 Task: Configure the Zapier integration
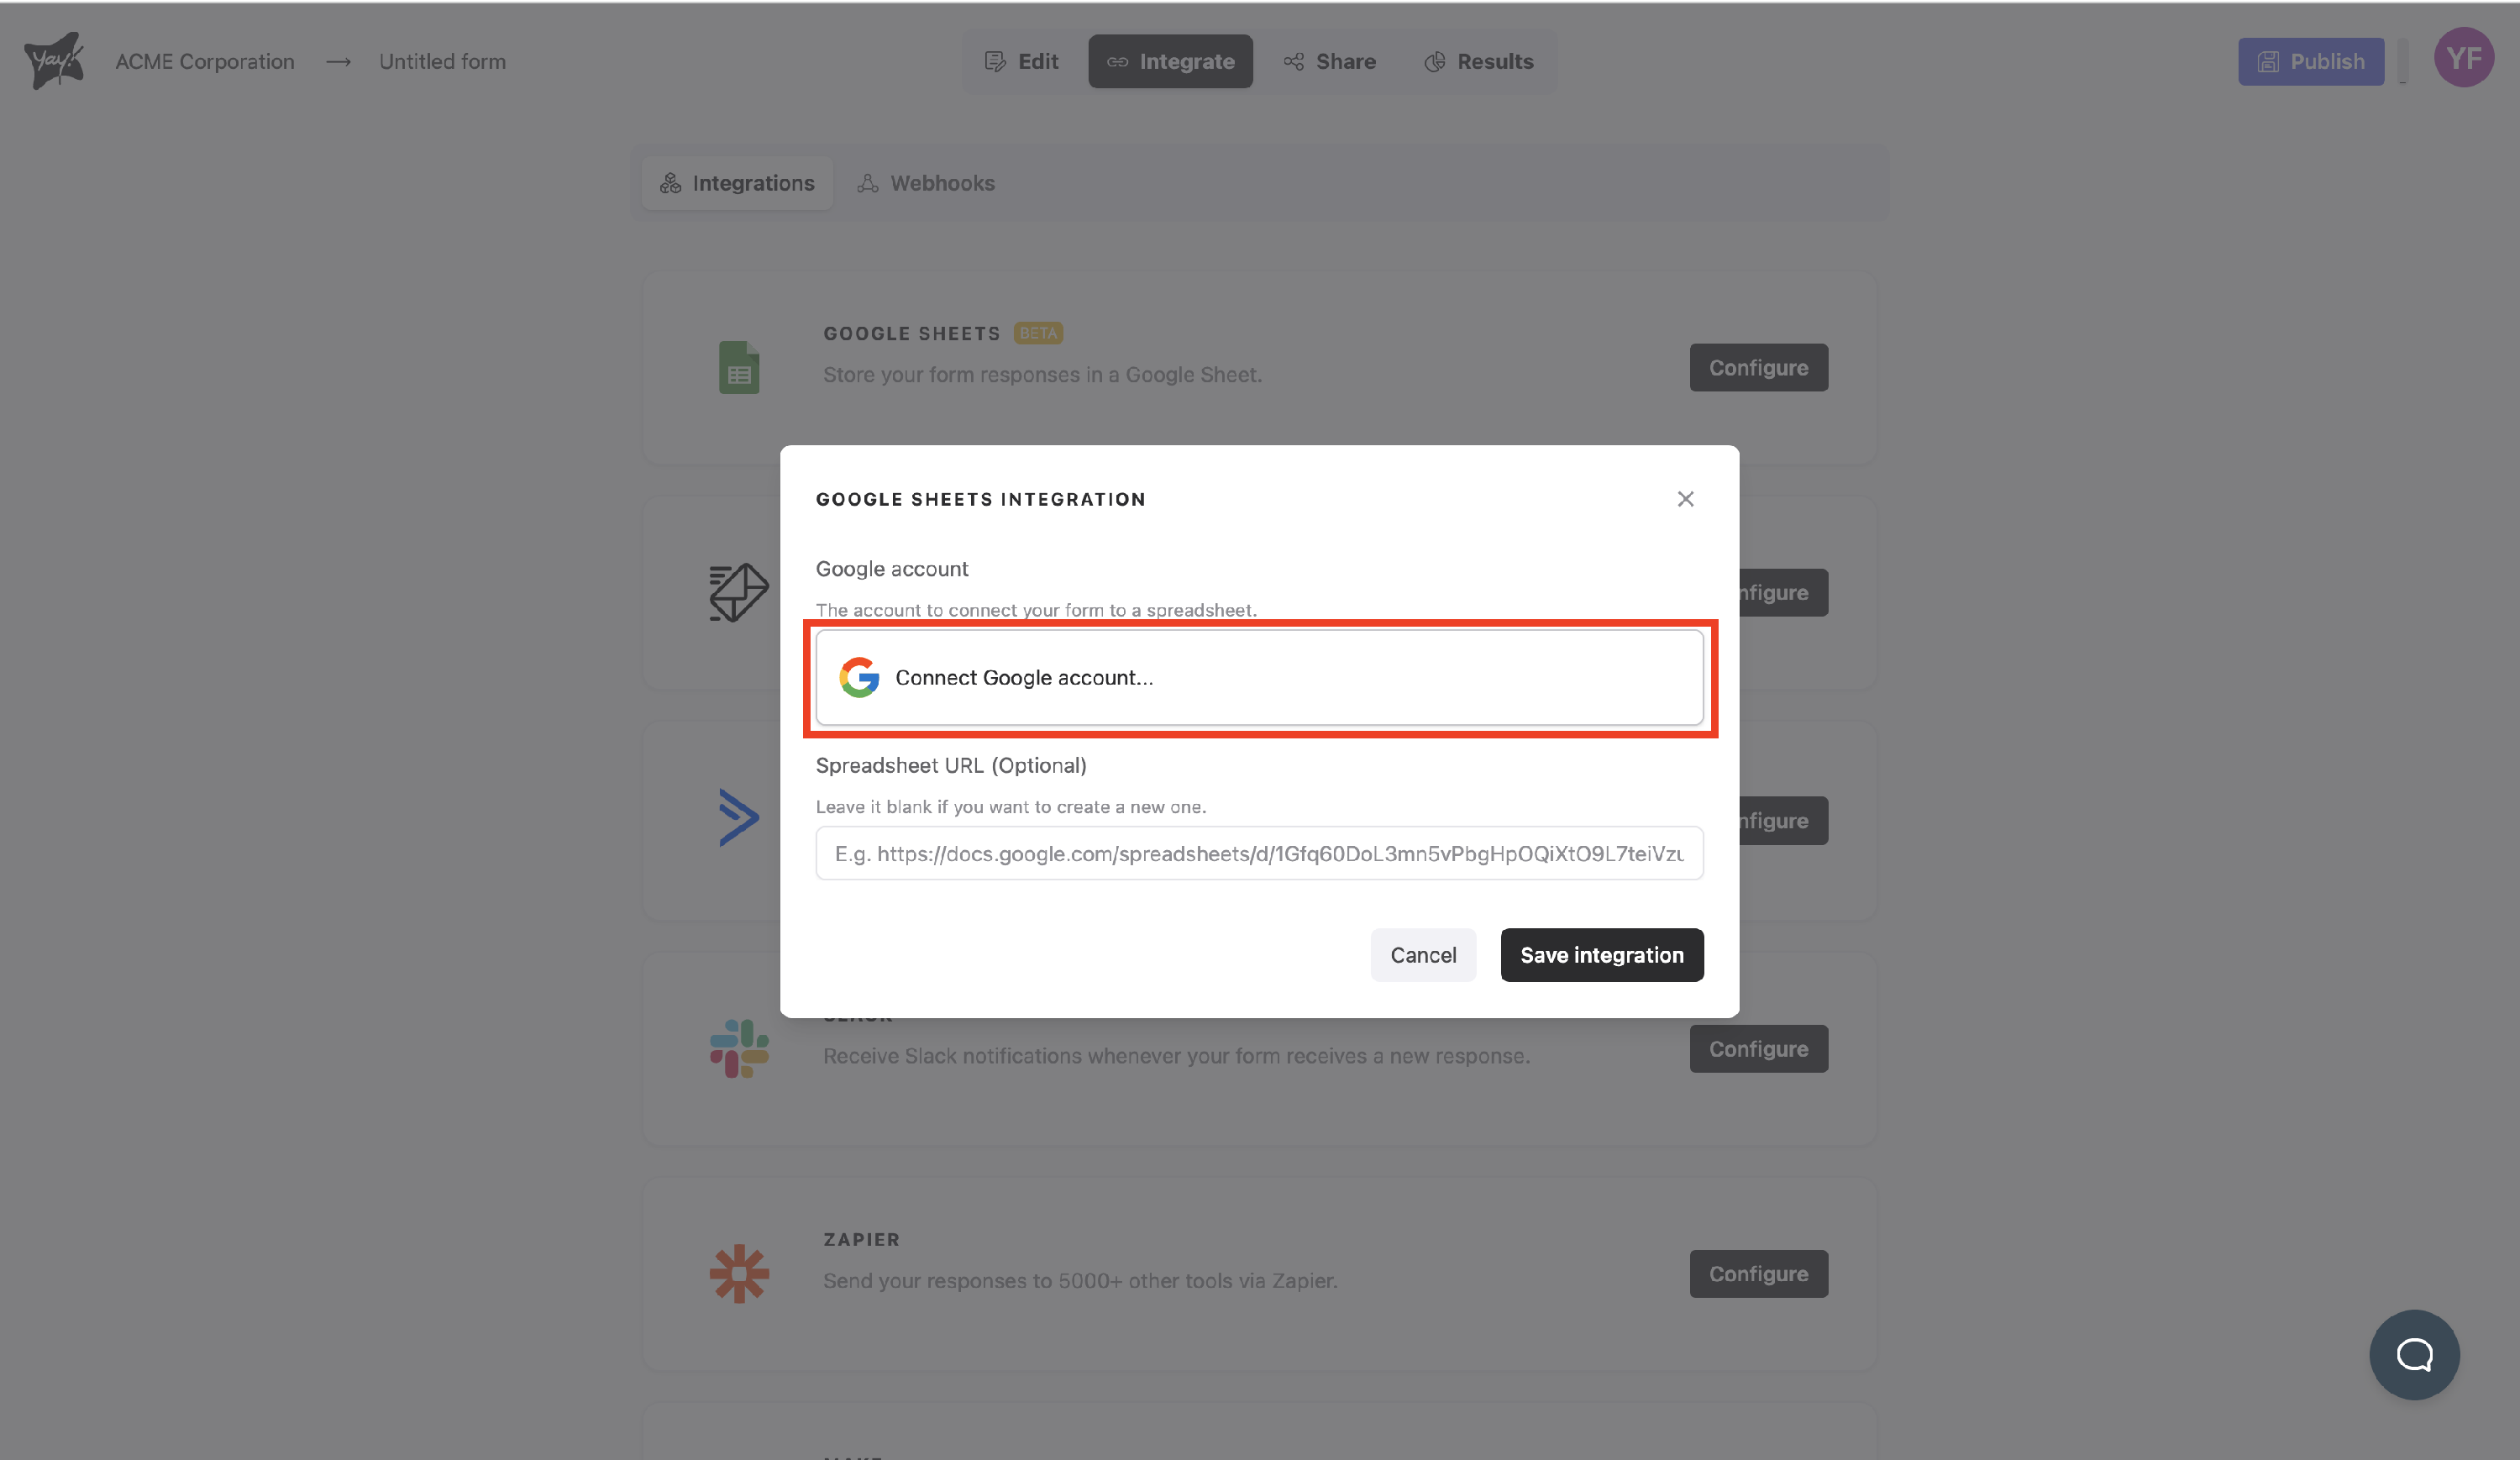pos(1758,1273)
